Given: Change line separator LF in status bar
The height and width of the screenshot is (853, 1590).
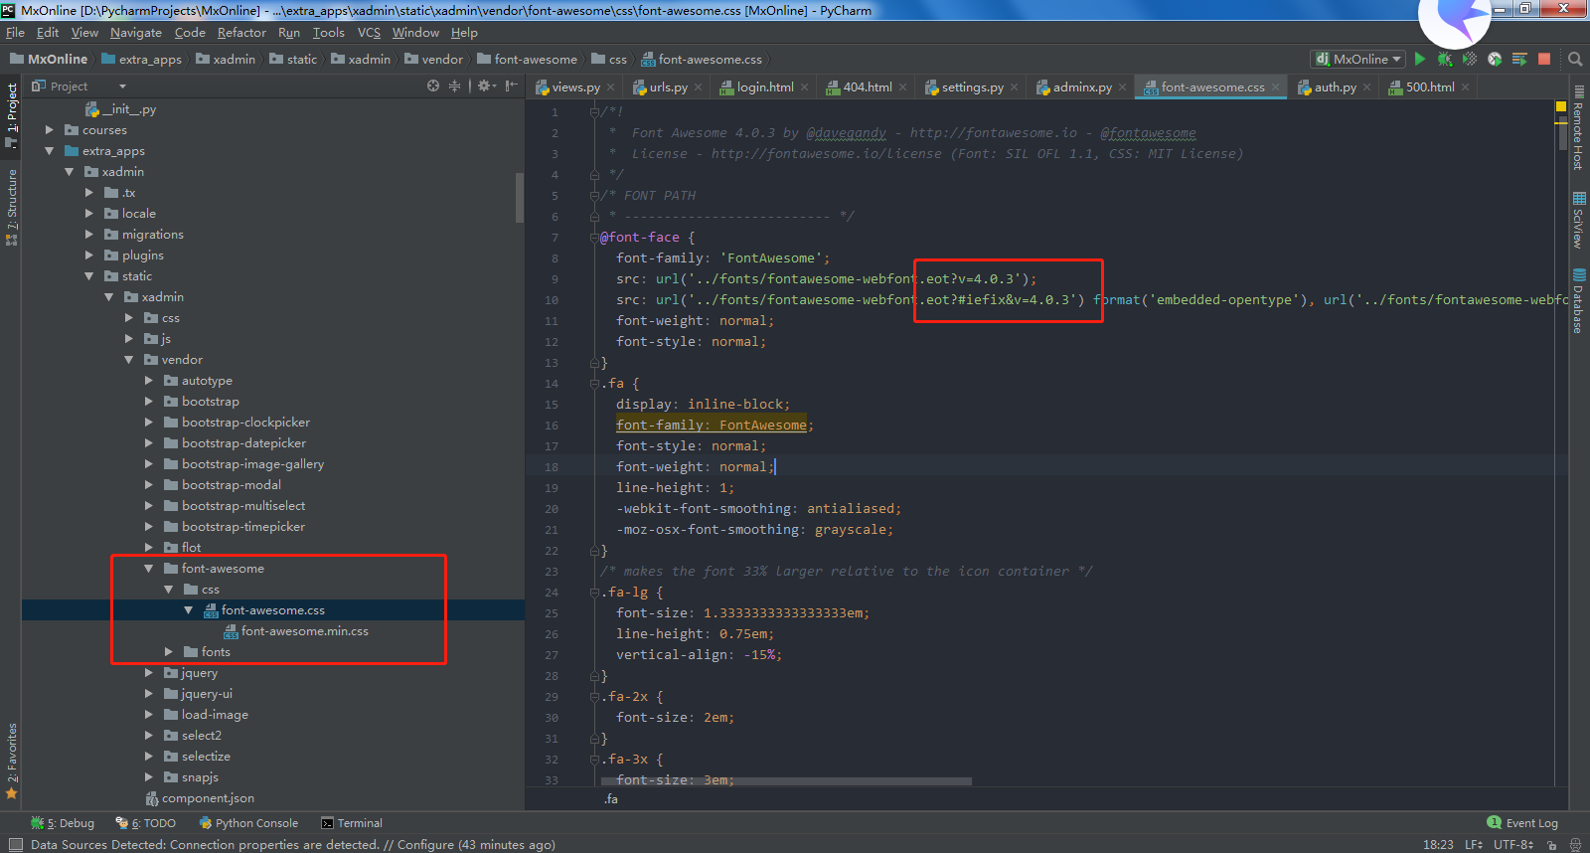Looking at the screenshot, I should (x=1473, y=845).
